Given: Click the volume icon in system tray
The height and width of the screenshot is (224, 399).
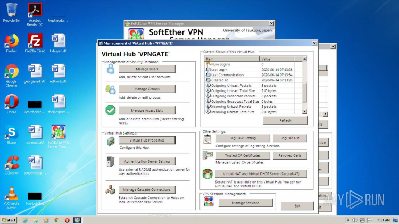Looking at the screenshot, I should point(354,220).
